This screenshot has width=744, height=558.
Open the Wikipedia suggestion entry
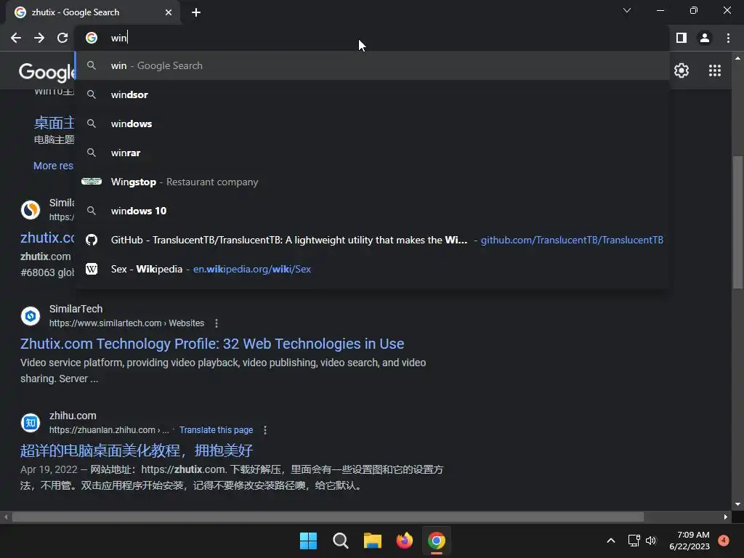(373, 269)
